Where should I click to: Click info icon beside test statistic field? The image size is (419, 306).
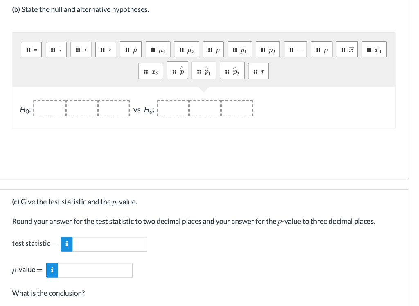coord(67,244)
